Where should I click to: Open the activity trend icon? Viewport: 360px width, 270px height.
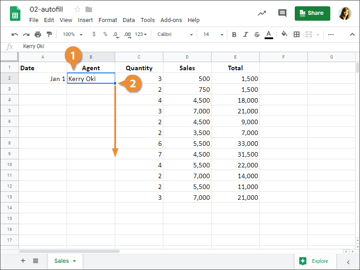click(261, 13)
